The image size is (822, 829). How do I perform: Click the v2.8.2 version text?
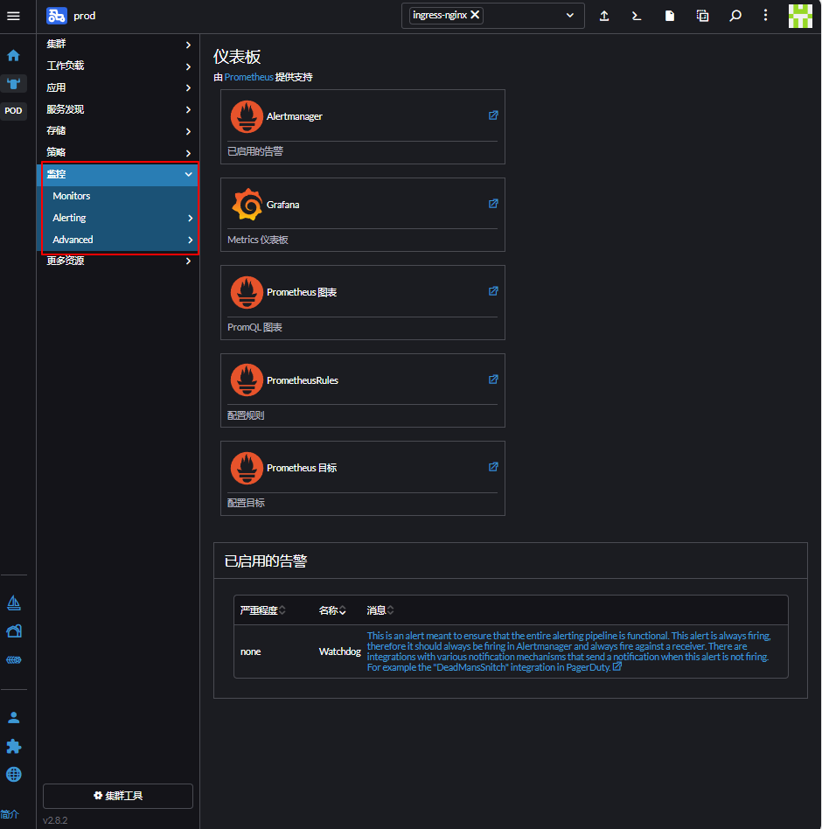(55, 820)
